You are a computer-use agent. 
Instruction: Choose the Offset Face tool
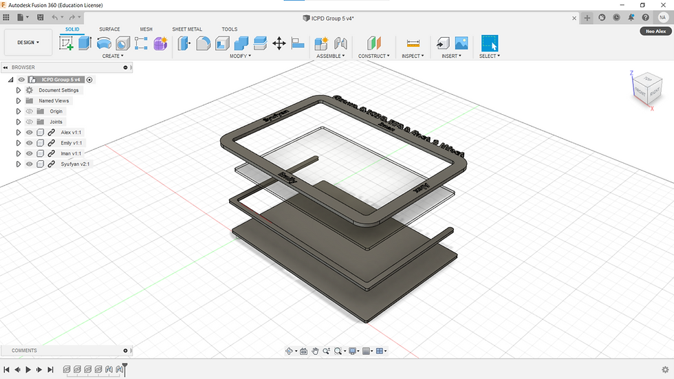[260, 43]
